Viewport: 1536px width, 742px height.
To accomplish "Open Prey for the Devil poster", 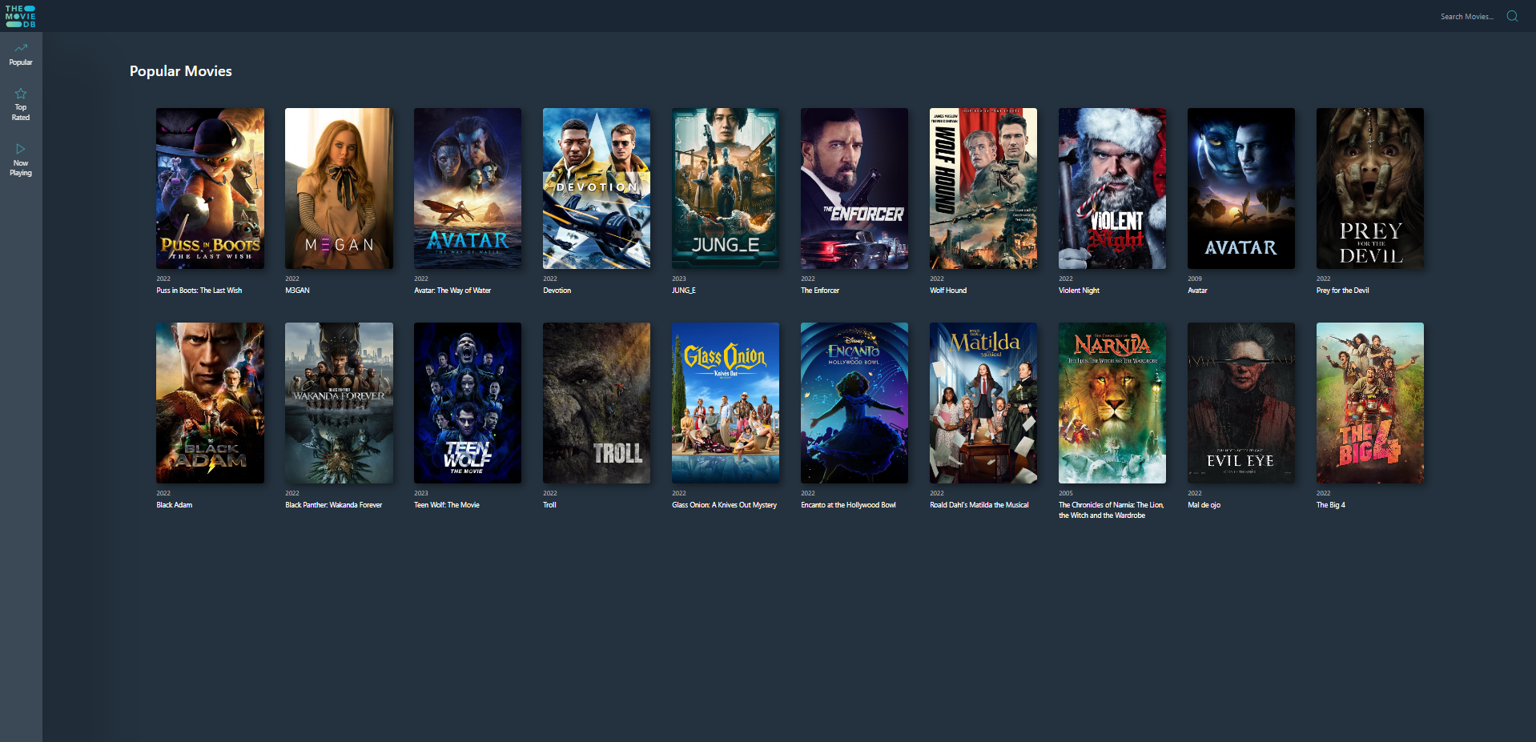I will tap(1370, 188).
